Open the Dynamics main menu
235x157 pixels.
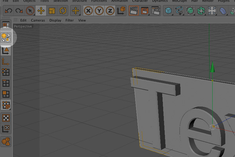click(160, 1)
